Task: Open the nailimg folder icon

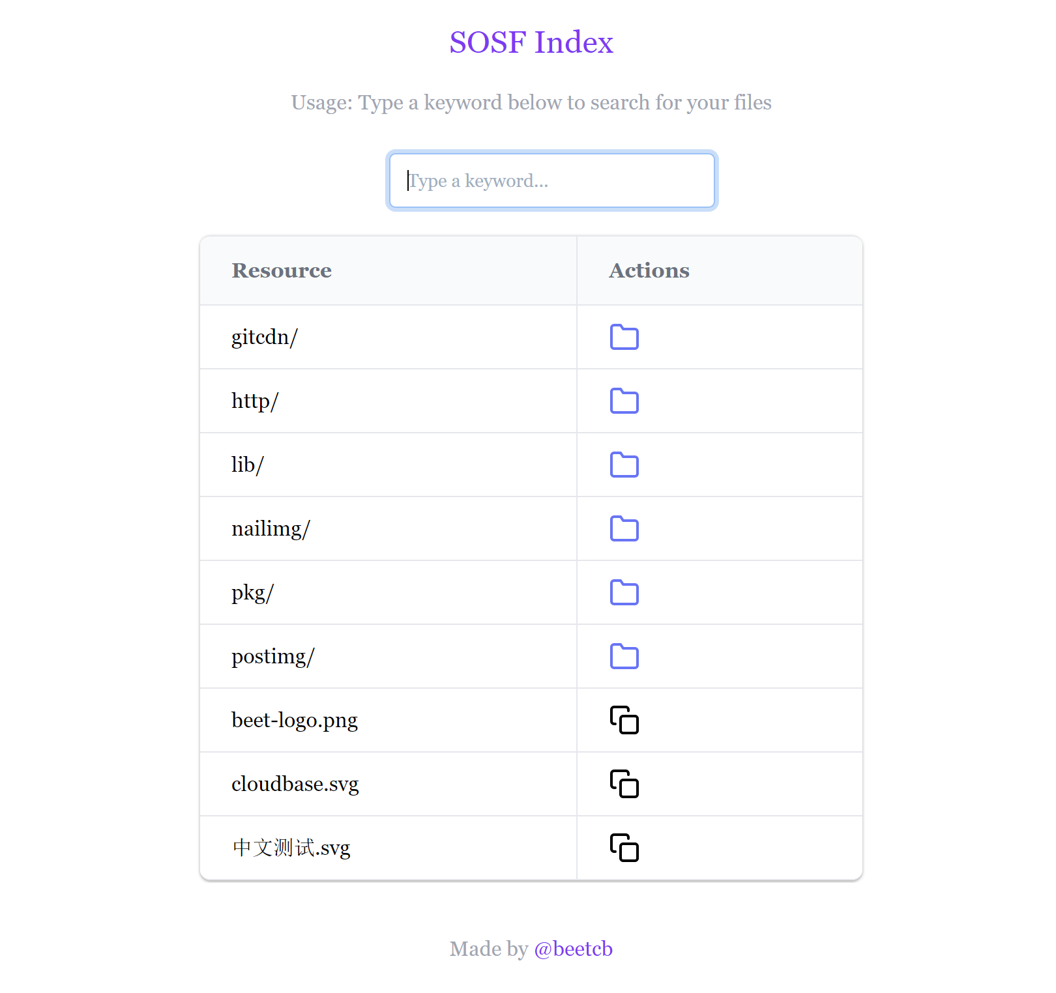Action: (624, 528)
